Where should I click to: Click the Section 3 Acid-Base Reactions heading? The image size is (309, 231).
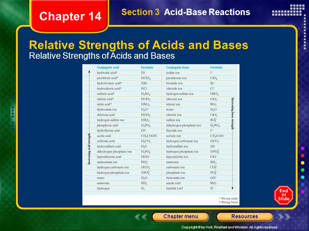(x=186, y=12)
